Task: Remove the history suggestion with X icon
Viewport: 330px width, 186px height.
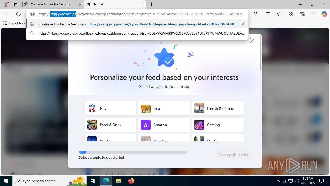Action: point(243,24)
